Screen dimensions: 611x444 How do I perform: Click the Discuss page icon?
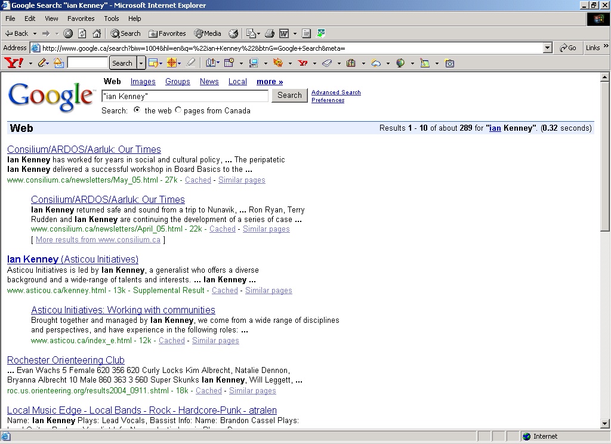pos(306,33)
